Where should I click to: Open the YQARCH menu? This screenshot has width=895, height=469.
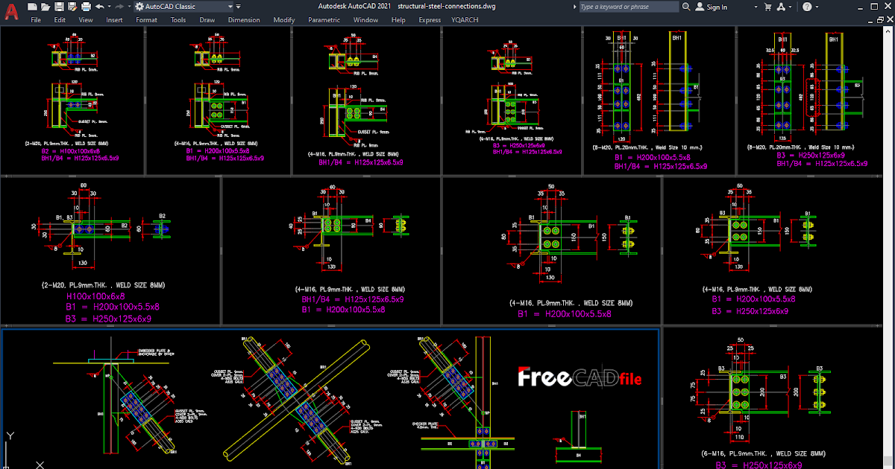464,20
